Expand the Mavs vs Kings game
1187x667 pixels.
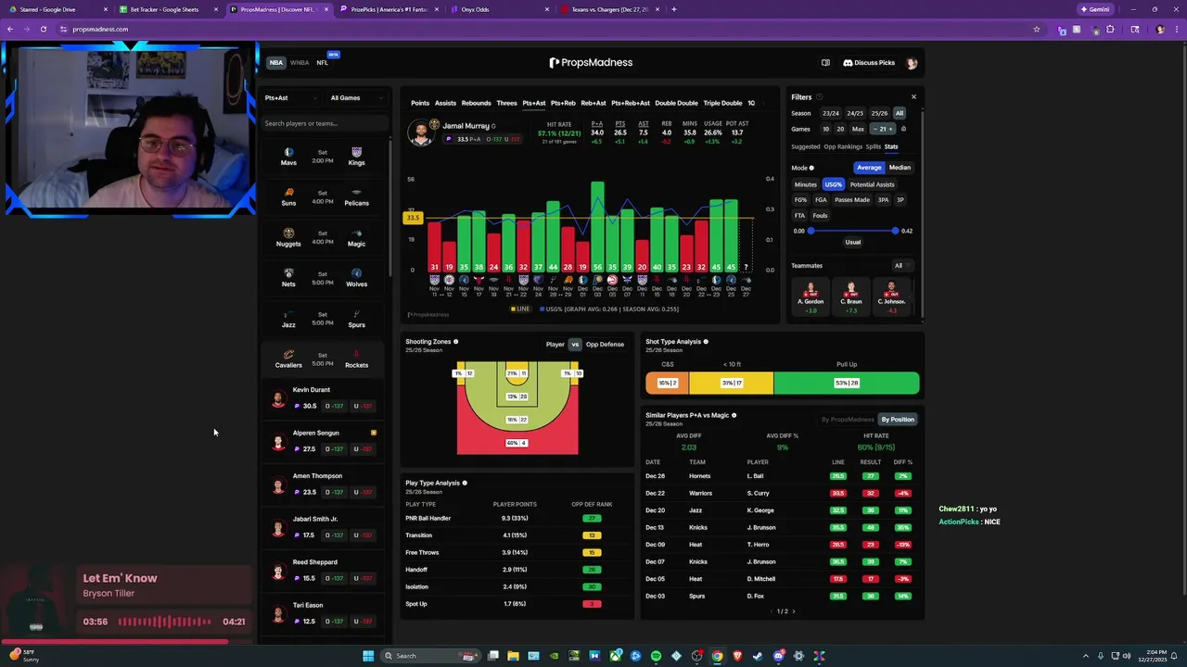[x=323, y=157]
